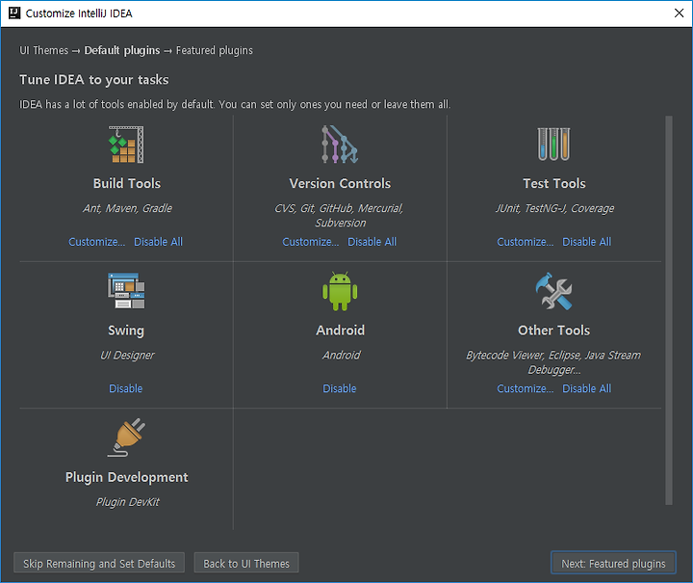Click the Swing heading

[x=126, y=331]
